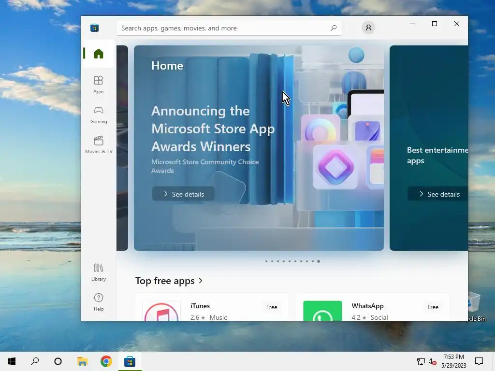Click the Microsoft Store taskbar icon
The image size is (495, 371).
tap(130, 361)
